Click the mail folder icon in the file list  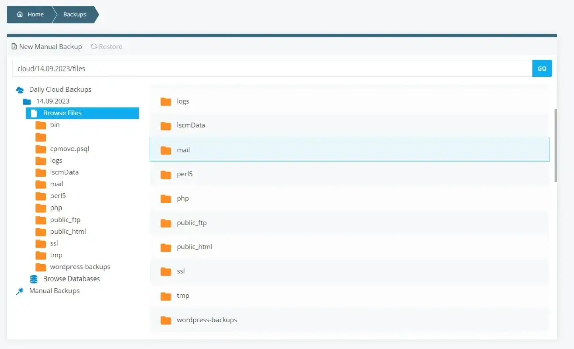(x=166, y=150)
